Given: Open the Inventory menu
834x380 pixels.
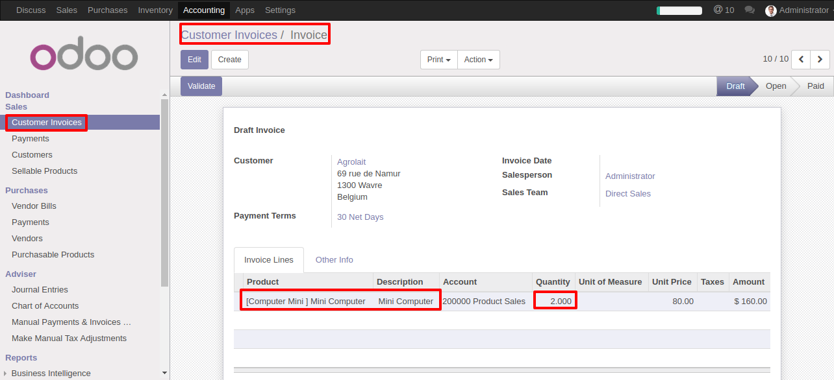Looking at the screenshot, I should coord(155,10).
